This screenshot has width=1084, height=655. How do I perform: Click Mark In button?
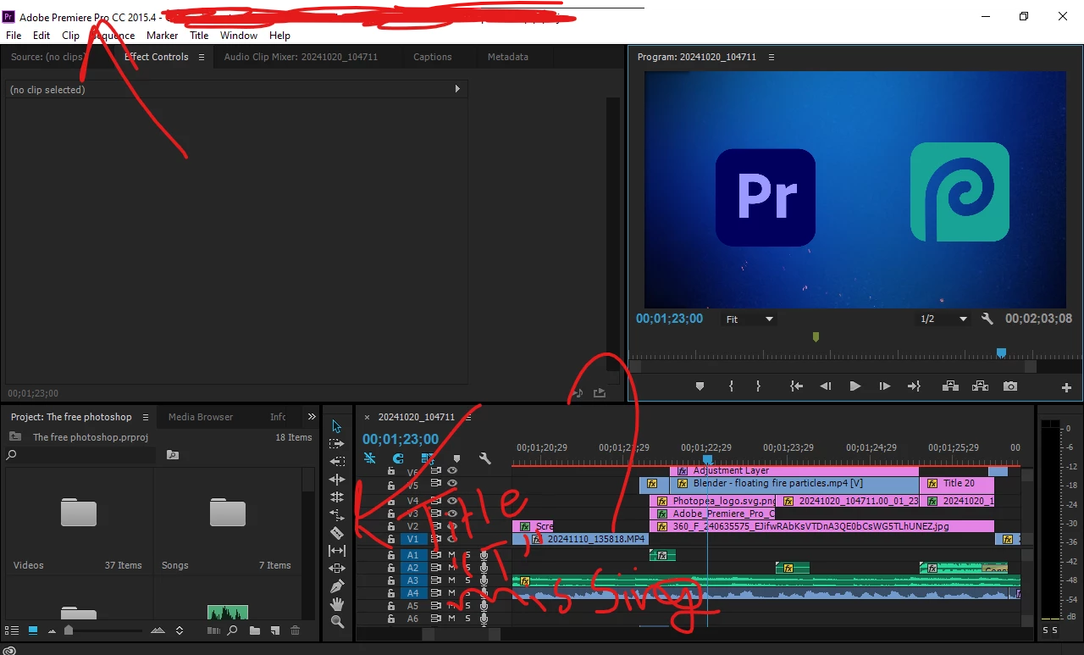731,386
